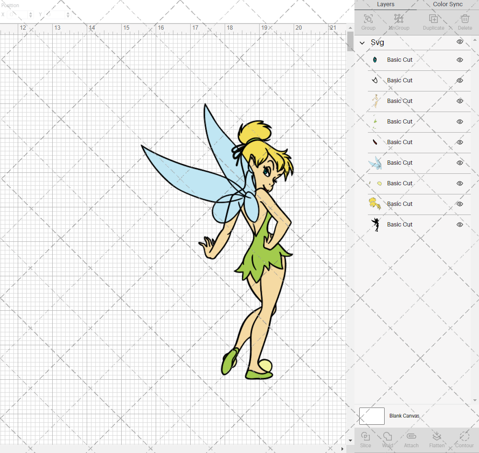Select the black outline ear layer thumbnail
Screen dimensions: 479x453
(x=375, y=80)
